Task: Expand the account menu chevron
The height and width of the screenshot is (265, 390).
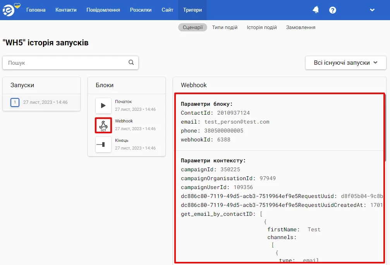Action: point(372,10)
